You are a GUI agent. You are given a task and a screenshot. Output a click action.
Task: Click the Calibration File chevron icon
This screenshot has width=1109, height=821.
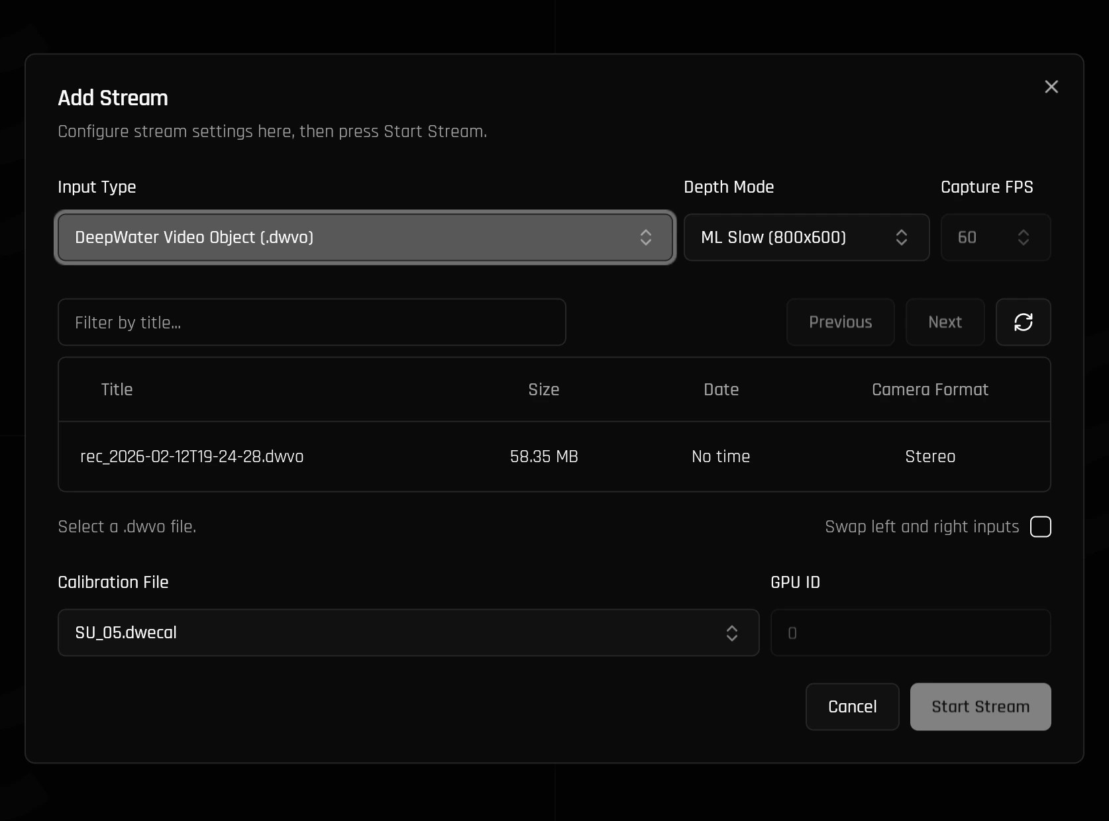coord(732,633)
